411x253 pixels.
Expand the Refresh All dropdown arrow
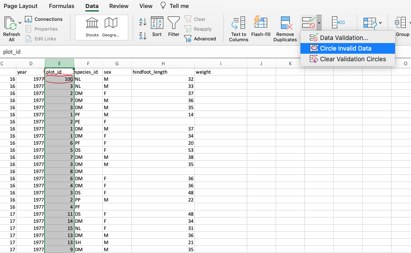coord(20,23)
